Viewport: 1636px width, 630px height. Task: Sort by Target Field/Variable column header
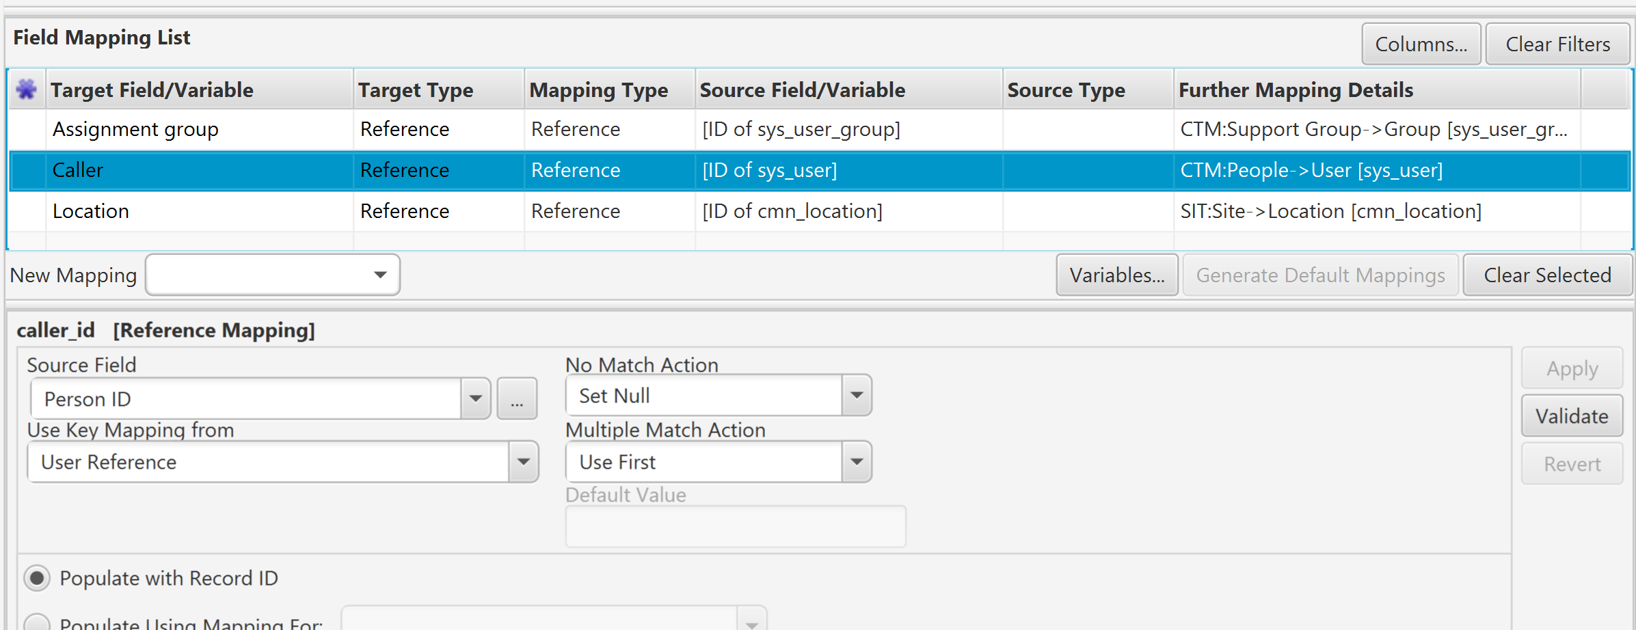(x=200, y=90)
